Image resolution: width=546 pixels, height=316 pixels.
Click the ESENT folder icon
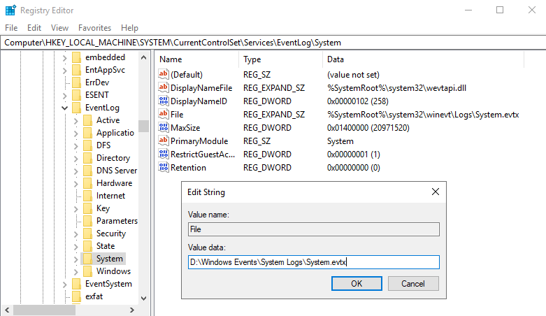coord(76,95)
